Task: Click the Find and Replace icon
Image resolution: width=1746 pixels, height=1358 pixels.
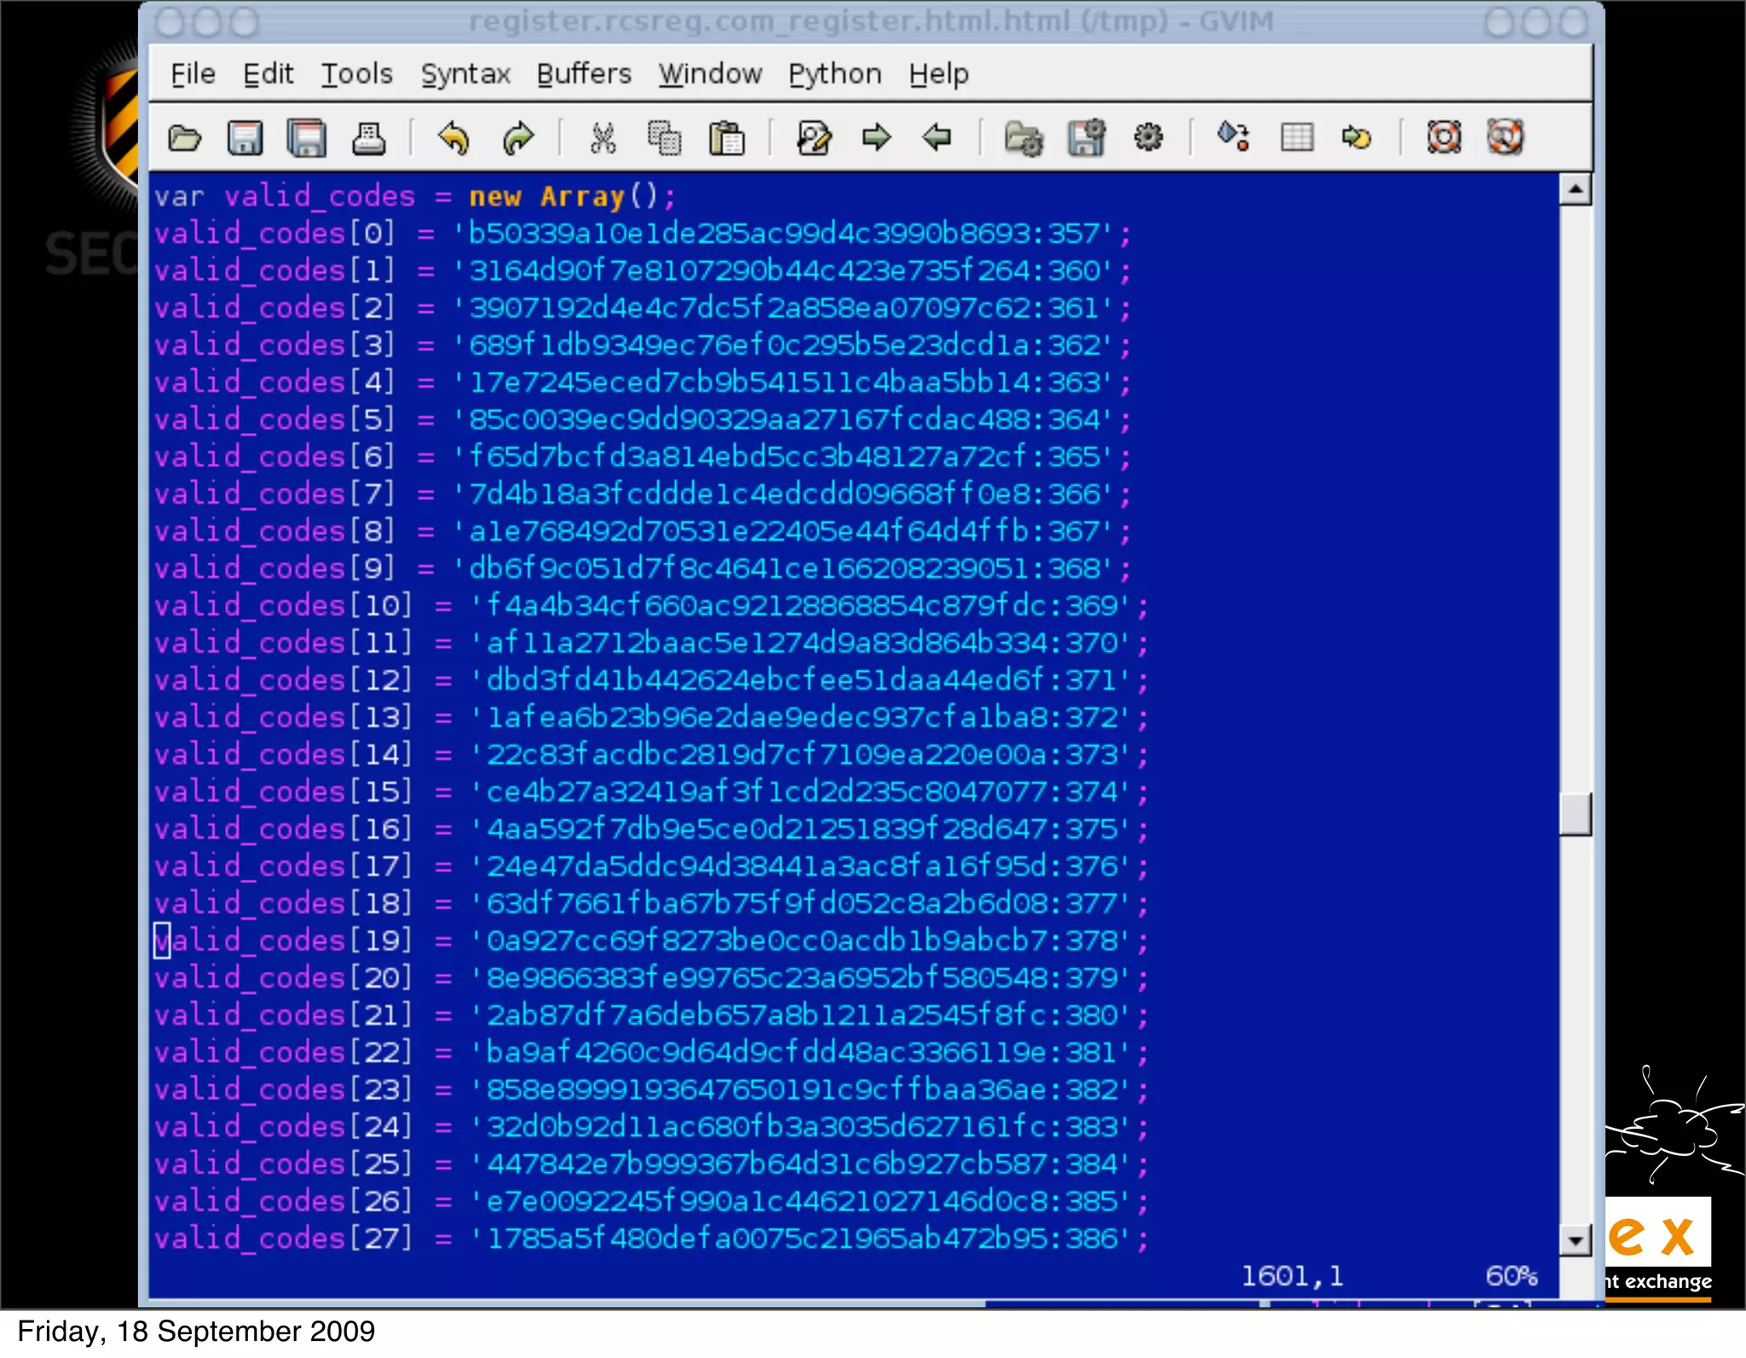Action: (x=813, y=138)
